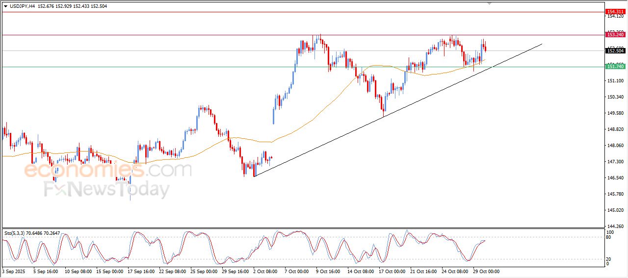This screenshot has height=278, width=628.
Task: Click the 80 level on Stochastic scale
Action: (x=609, y=237)
